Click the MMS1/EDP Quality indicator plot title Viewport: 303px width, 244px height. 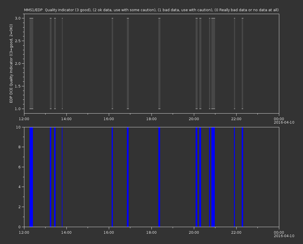(x=151, y=10)
